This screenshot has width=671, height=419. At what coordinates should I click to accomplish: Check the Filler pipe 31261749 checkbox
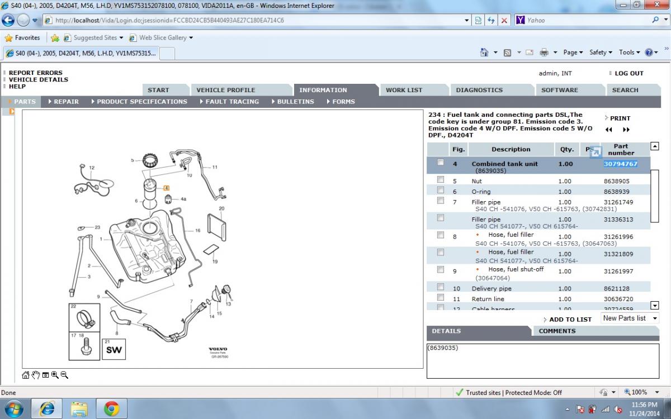(441, 200)
